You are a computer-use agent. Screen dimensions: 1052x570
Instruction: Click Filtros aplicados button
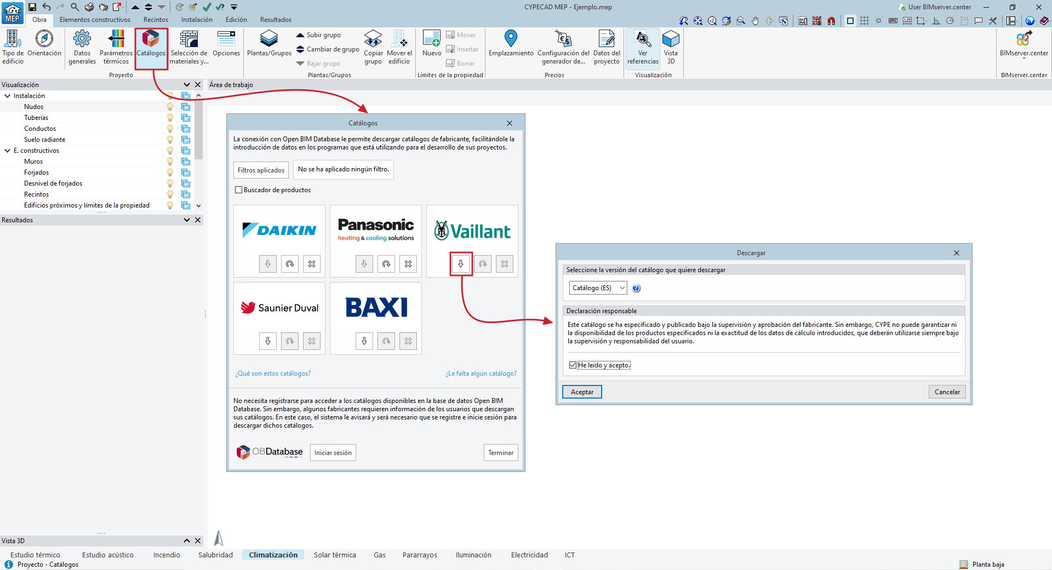point(261,170)
